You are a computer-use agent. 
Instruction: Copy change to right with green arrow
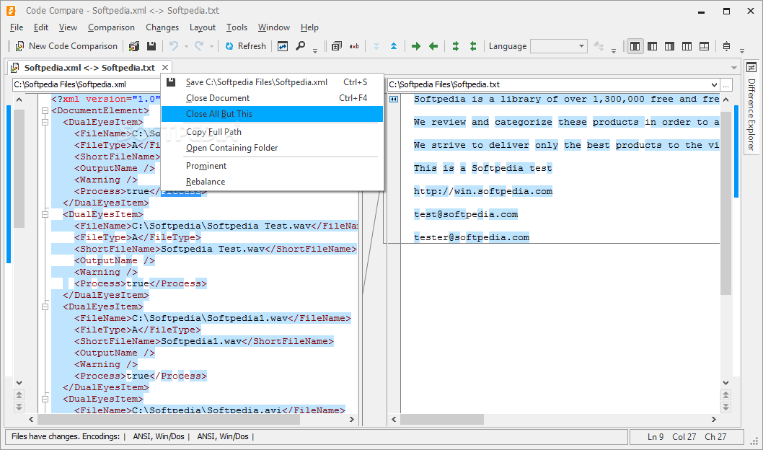point(415,46)
